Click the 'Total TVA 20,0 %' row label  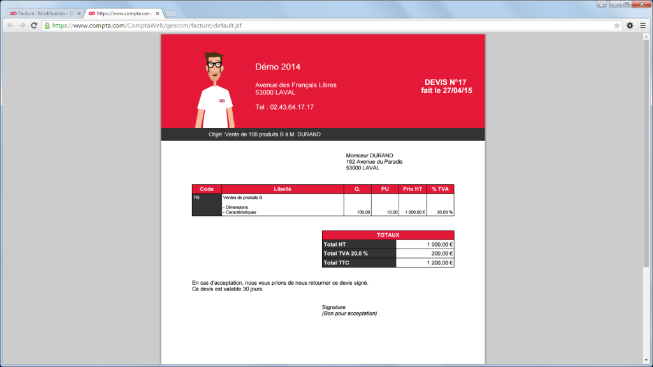(359, 254)
